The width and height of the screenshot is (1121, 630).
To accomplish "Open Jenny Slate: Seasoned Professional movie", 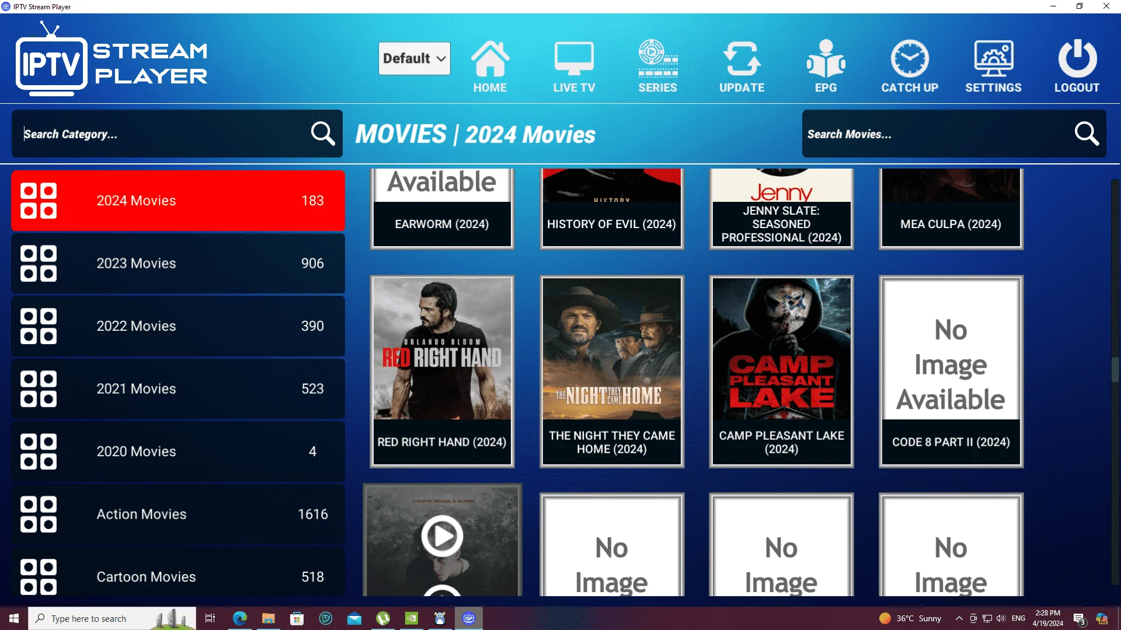I will 781,209.
